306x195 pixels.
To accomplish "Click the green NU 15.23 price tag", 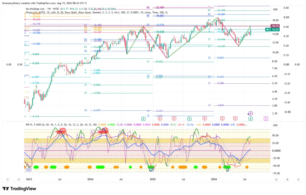I will click(273, 29).
